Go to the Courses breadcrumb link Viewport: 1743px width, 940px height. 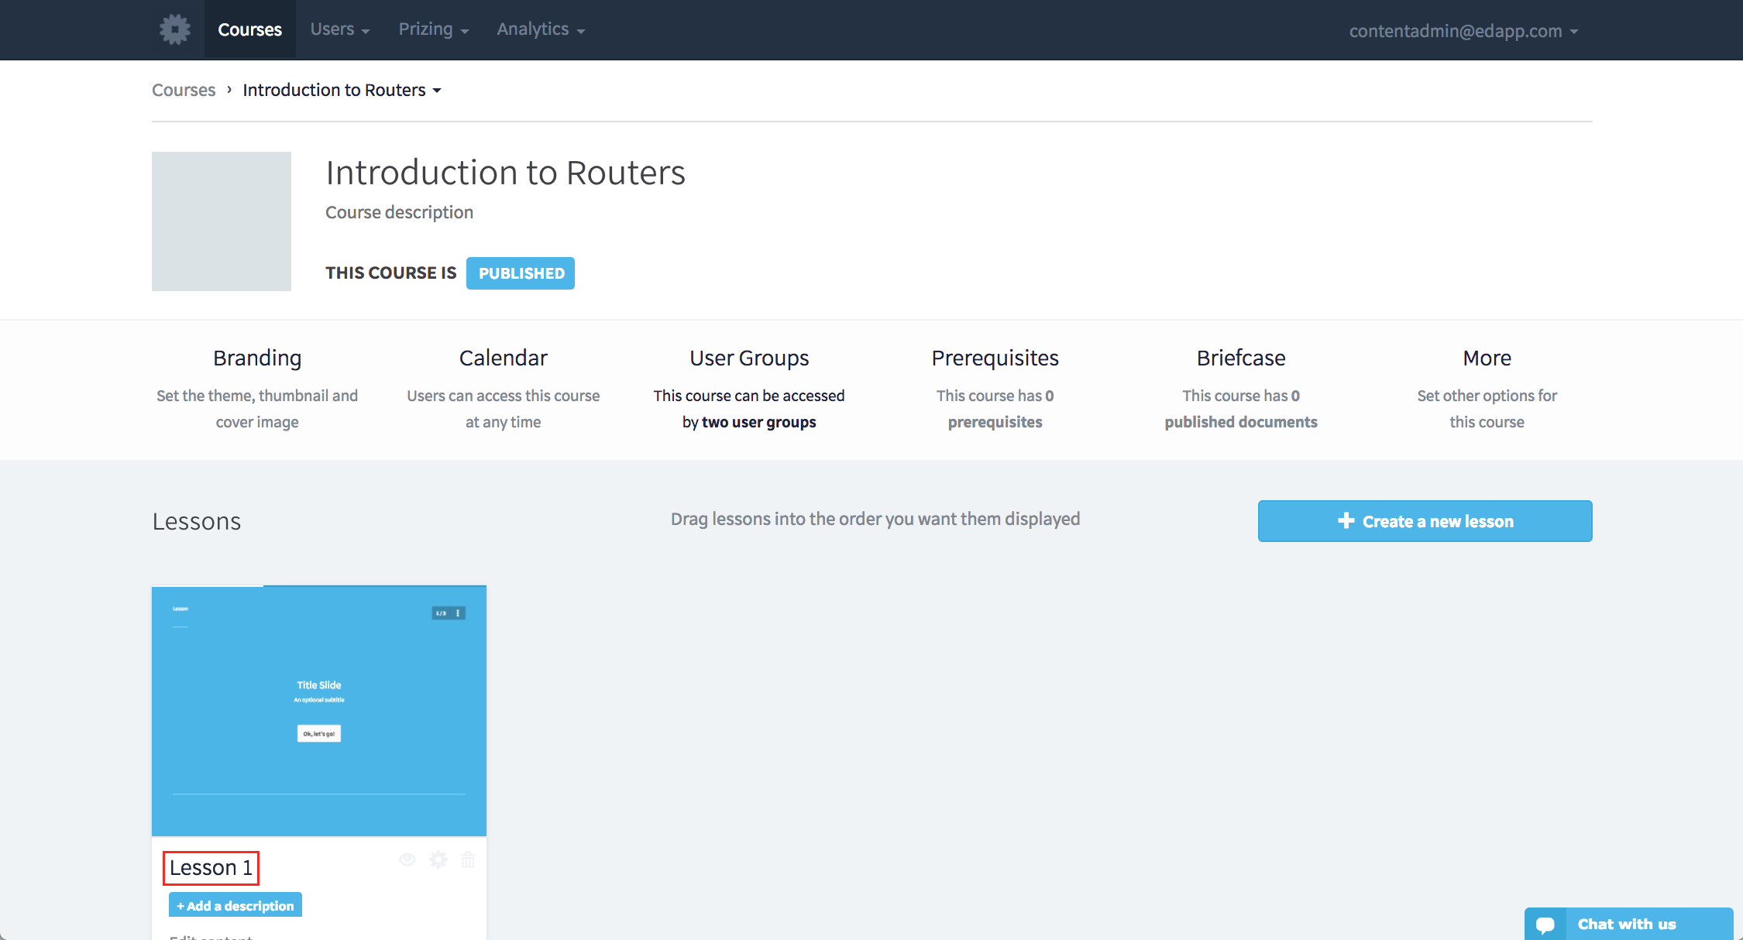point(184,90)
